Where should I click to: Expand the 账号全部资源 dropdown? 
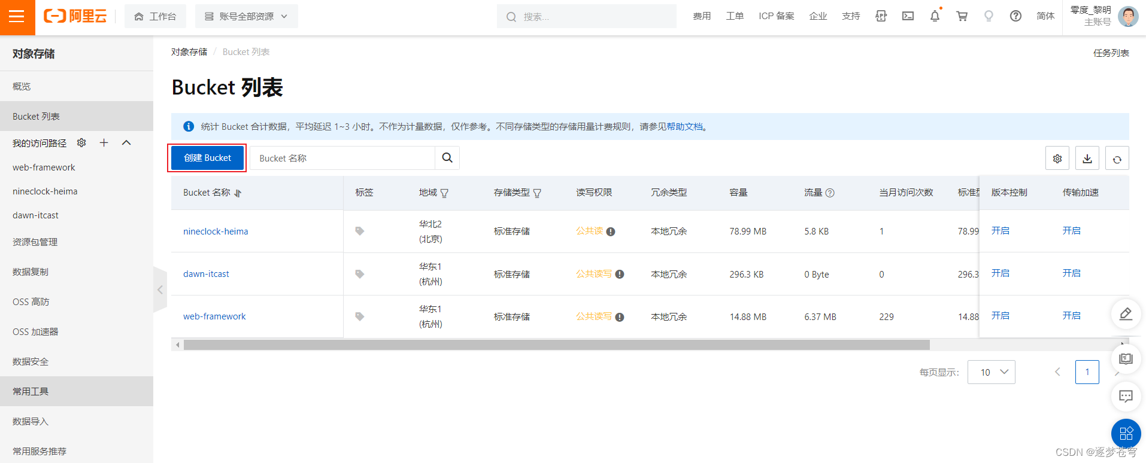[246, 17]
